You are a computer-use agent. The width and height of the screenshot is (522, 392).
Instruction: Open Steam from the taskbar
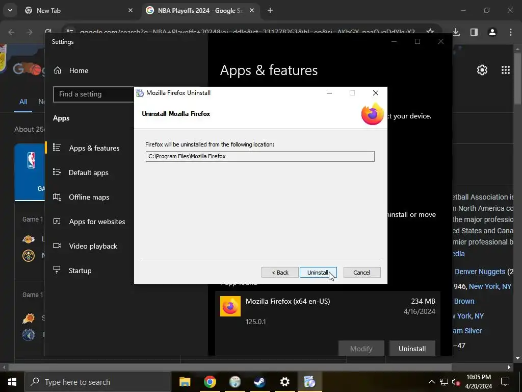coord(259,382)
